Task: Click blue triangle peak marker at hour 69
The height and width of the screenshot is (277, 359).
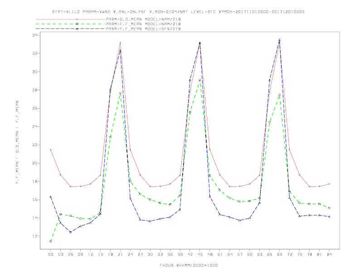Action: coord(280,40)
